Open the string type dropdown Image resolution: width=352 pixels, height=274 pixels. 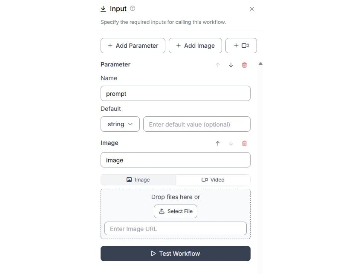pos(120,124)
